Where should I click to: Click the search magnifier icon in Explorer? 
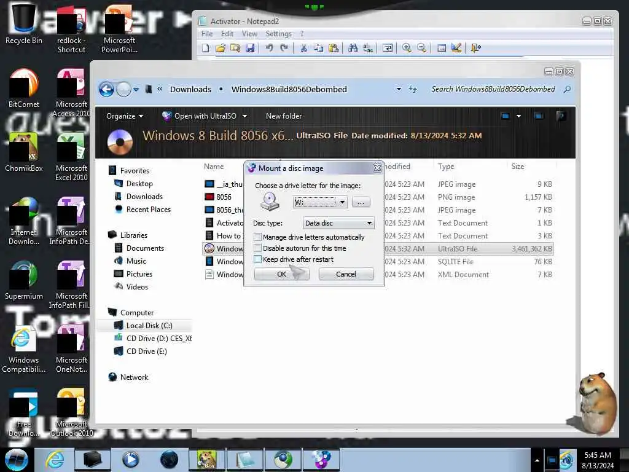point(567,89)
